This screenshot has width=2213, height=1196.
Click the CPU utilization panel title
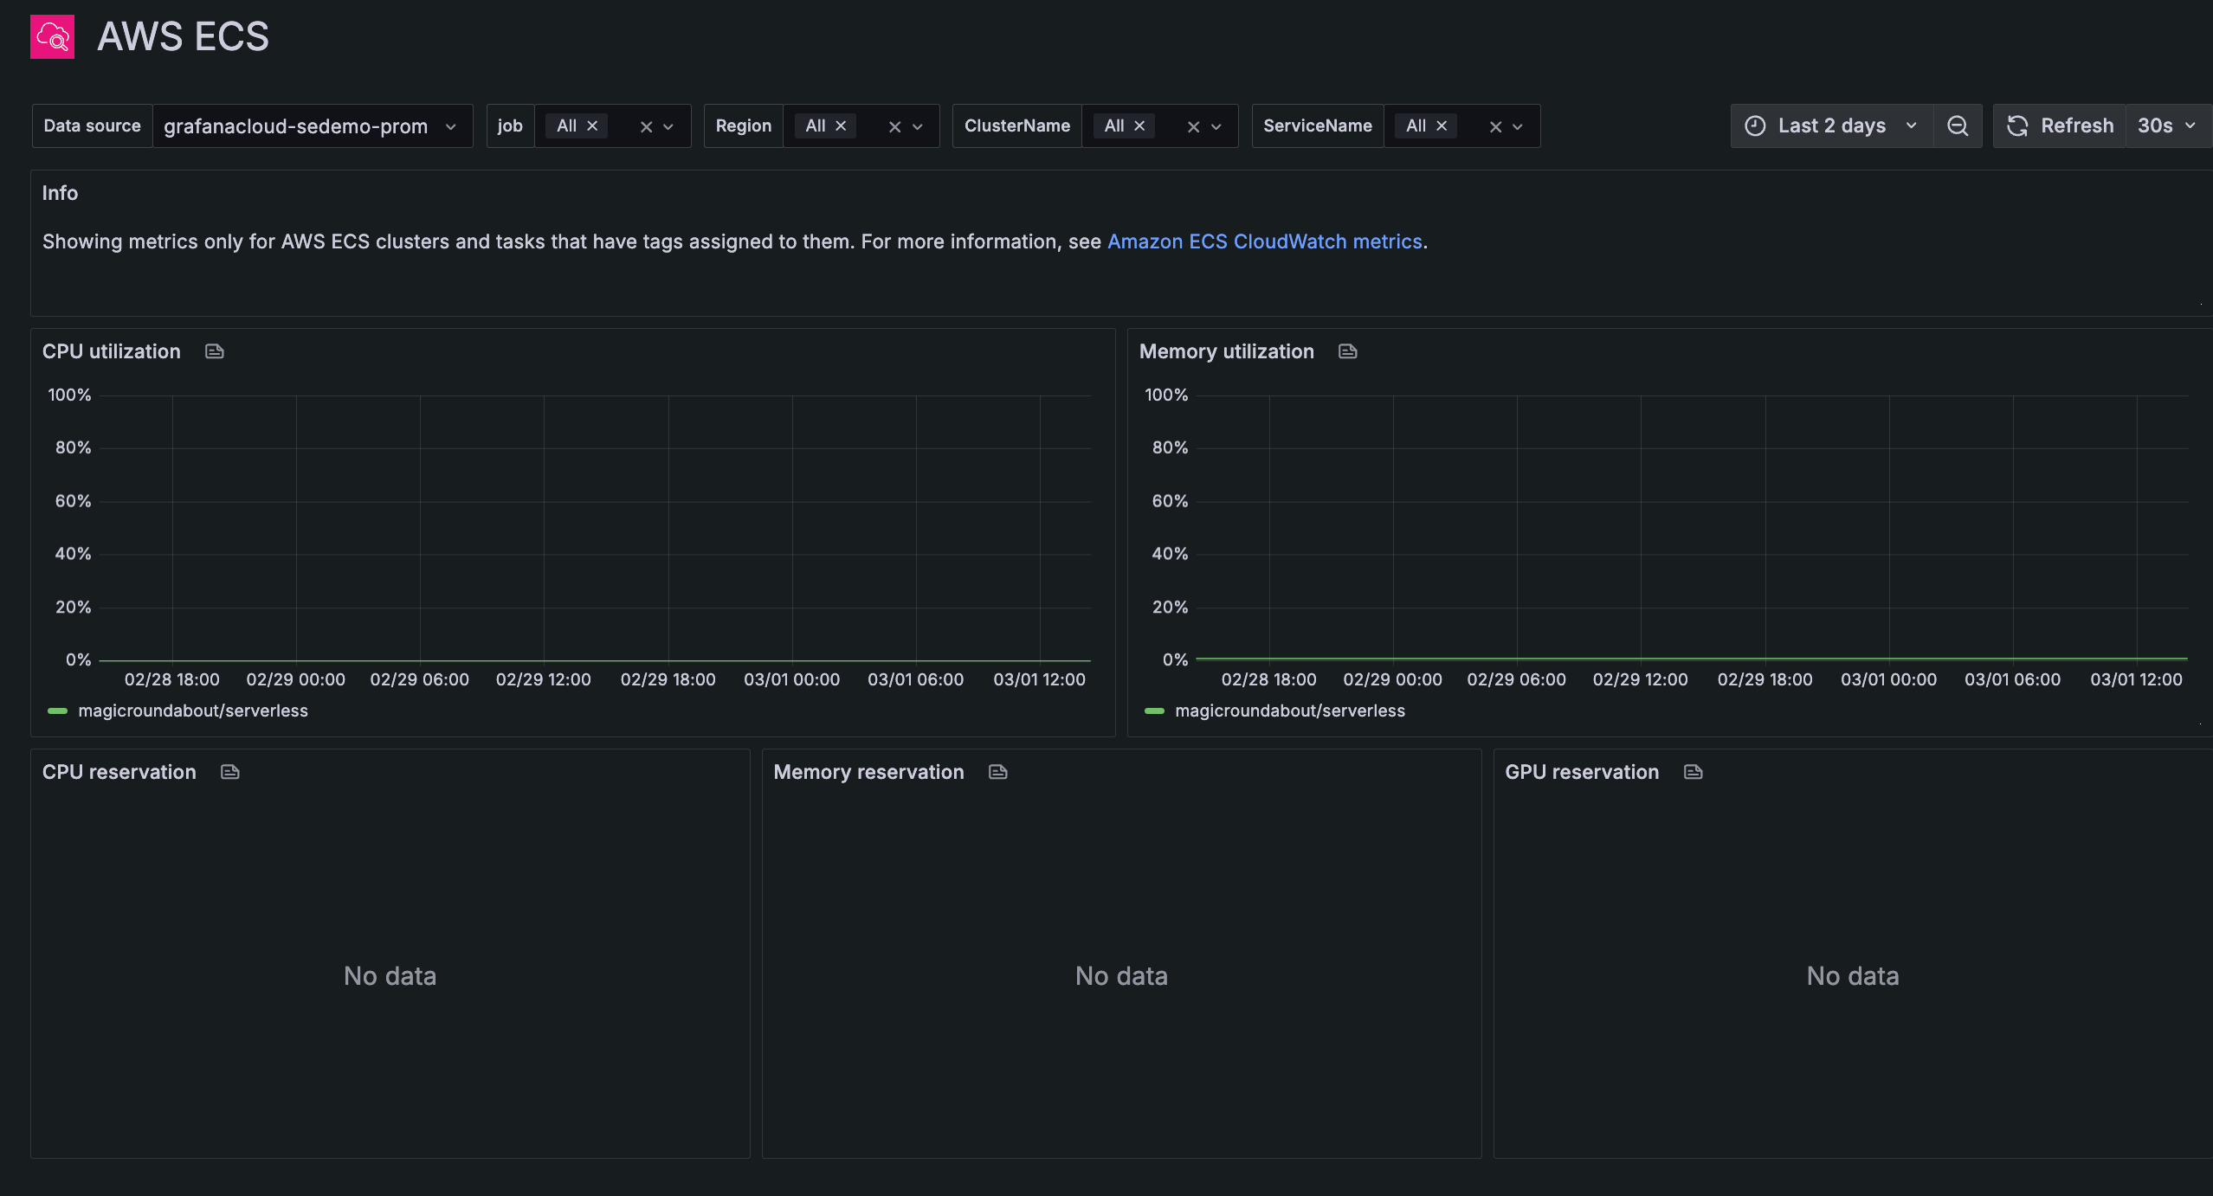click(x=112, y=351)
